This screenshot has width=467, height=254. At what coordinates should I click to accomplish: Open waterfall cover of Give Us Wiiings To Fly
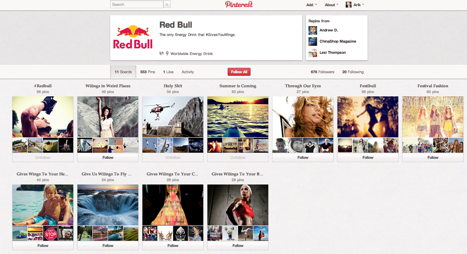[108, 205]
